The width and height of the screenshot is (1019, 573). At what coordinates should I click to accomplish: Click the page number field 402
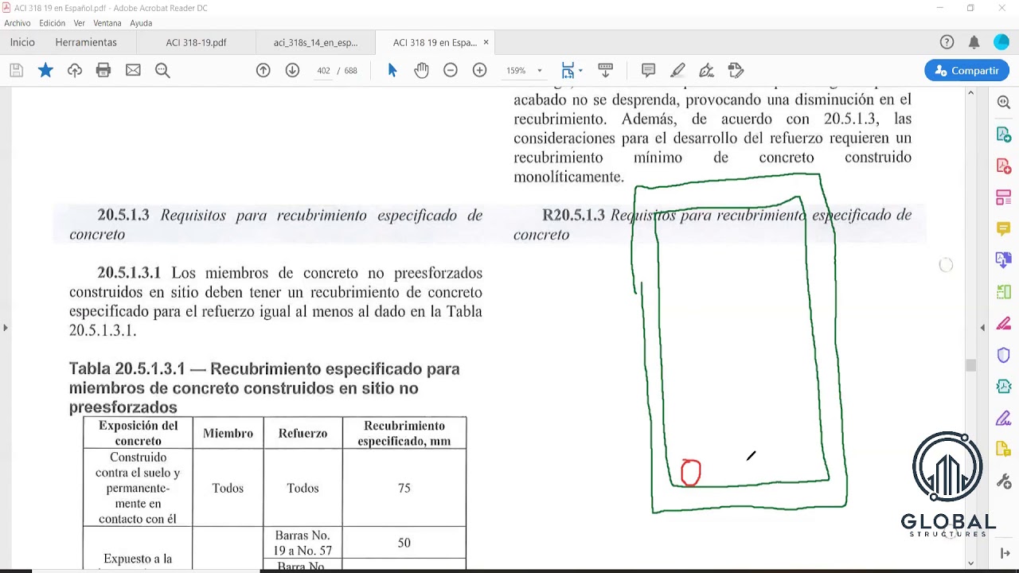tap(323, 71)
